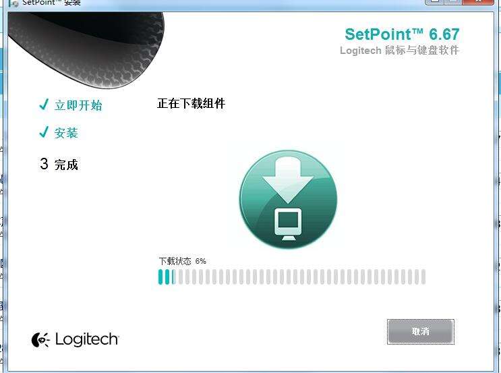Screen dimensions: 501x373
Task: Select the 立即开始 step label
Action: pos(78,105)
